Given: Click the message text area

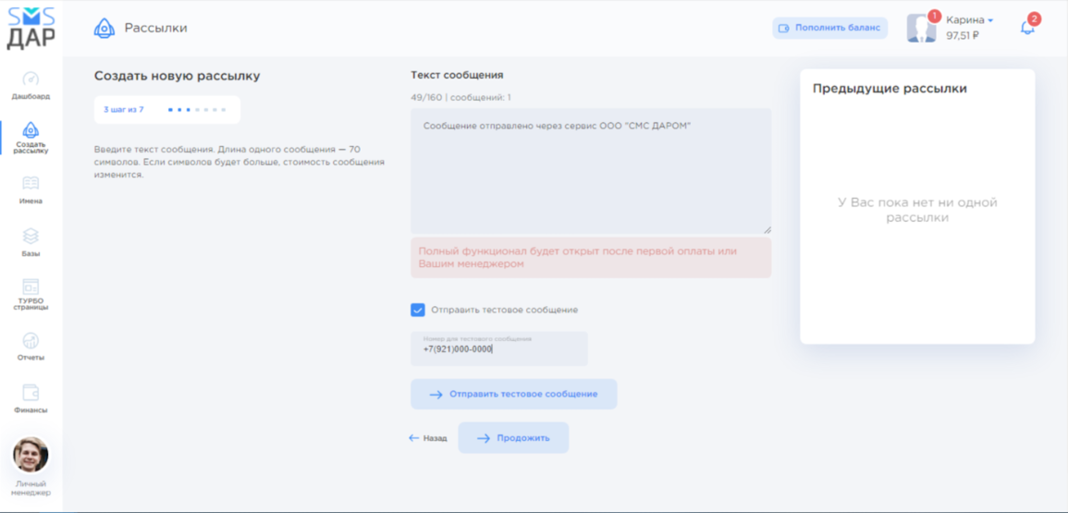Looking at the screenshot, I should point(591,171).
